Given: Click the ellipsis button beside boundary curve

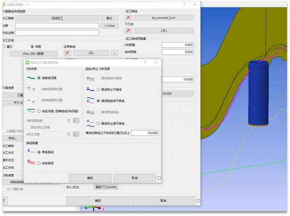Looking at the screenshot, I should coord(115,53).
